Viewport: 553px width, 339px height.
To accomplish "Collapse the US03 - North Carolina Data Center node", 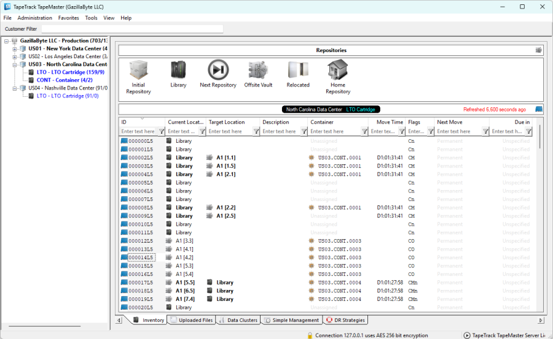I will pyautogui.click(x=15, y=65).
